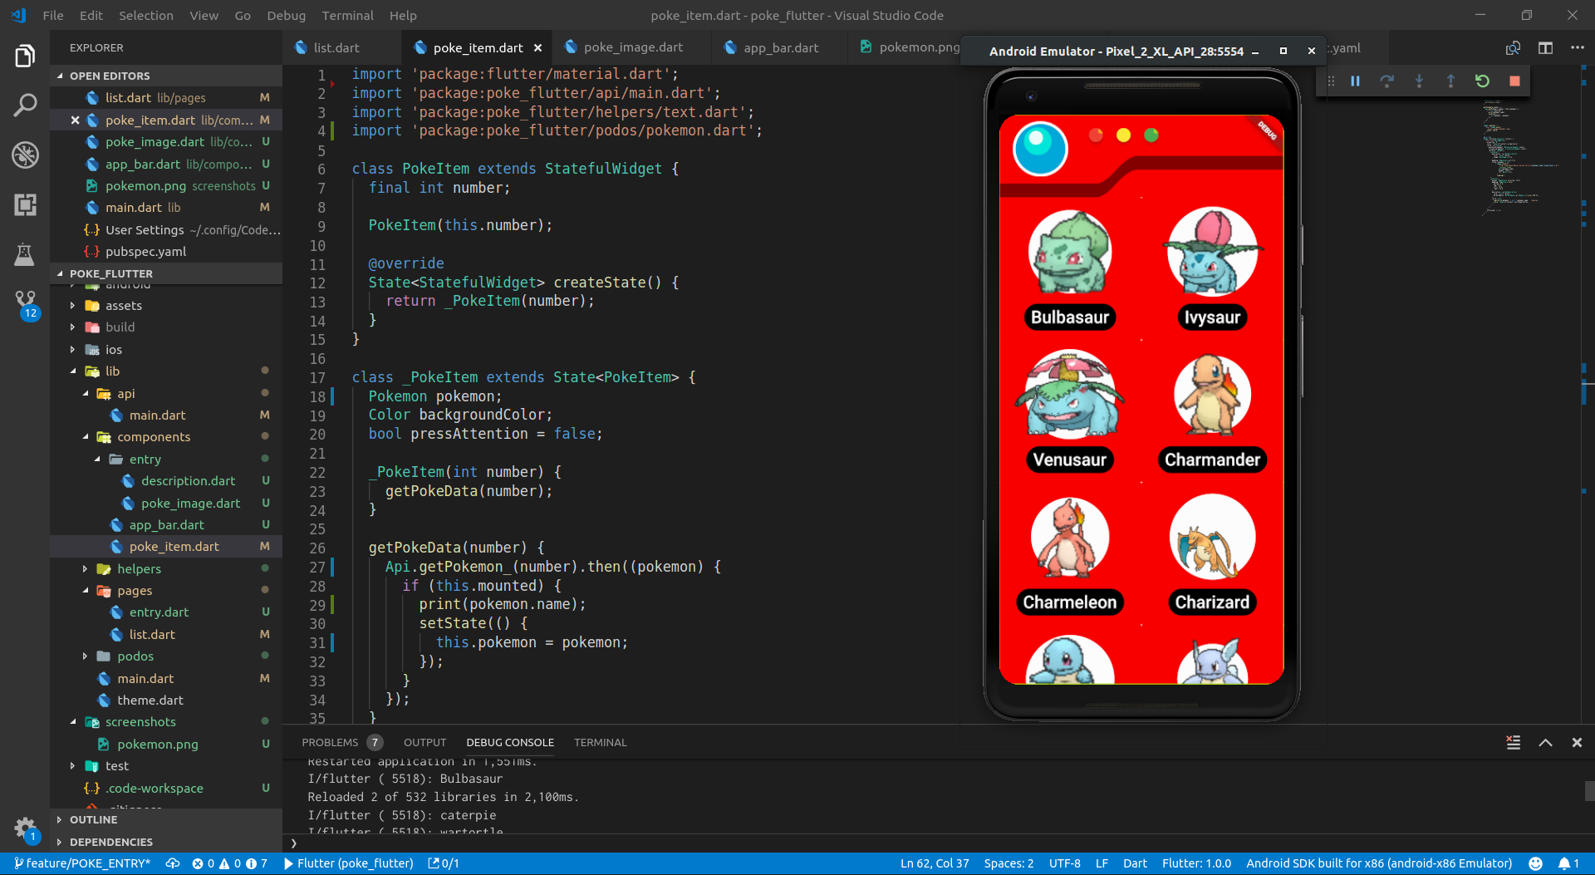Viewport: 1595px width, 875px height.
Task: Open Source Control with 12 changes badge
Action: point(25,304)
